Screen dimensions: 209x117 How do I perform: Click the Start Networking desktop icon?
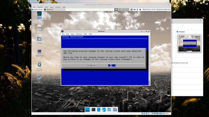pyautogui.click(x=39, y=79)
